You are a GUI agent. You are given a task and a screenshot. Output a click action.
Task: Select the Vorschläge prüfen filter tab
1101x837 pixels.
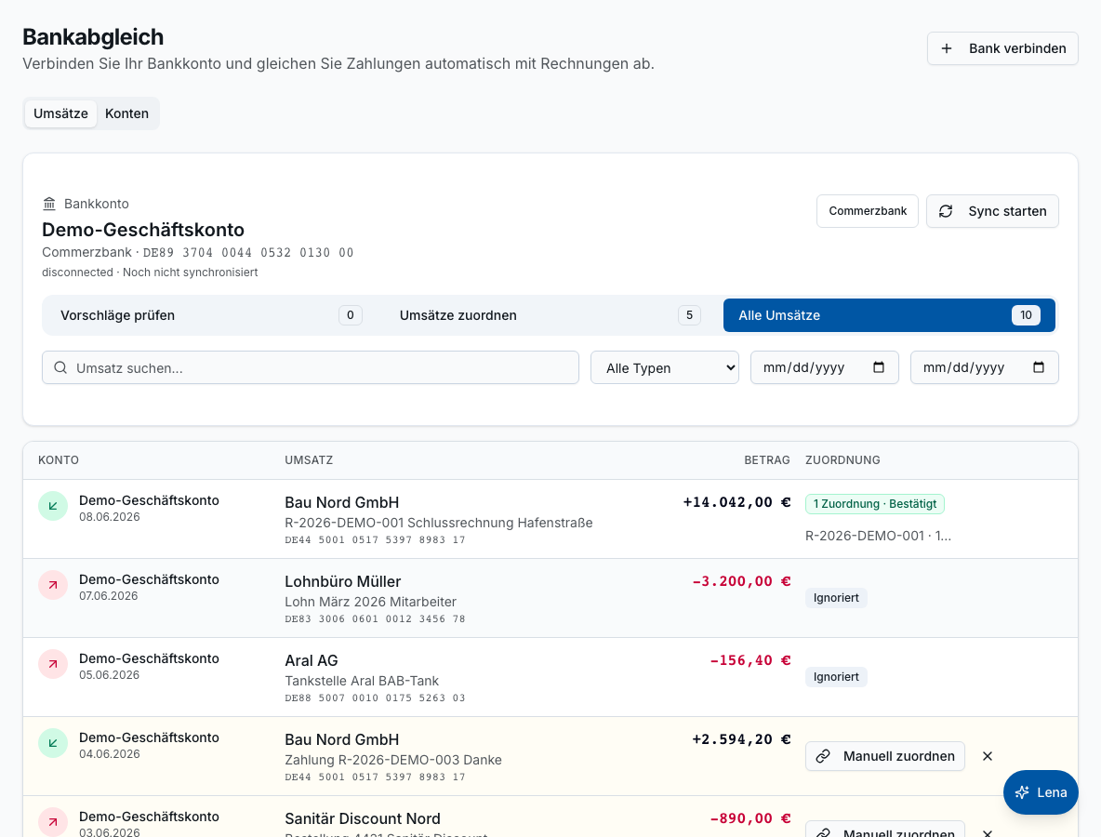tap(211, 315)
